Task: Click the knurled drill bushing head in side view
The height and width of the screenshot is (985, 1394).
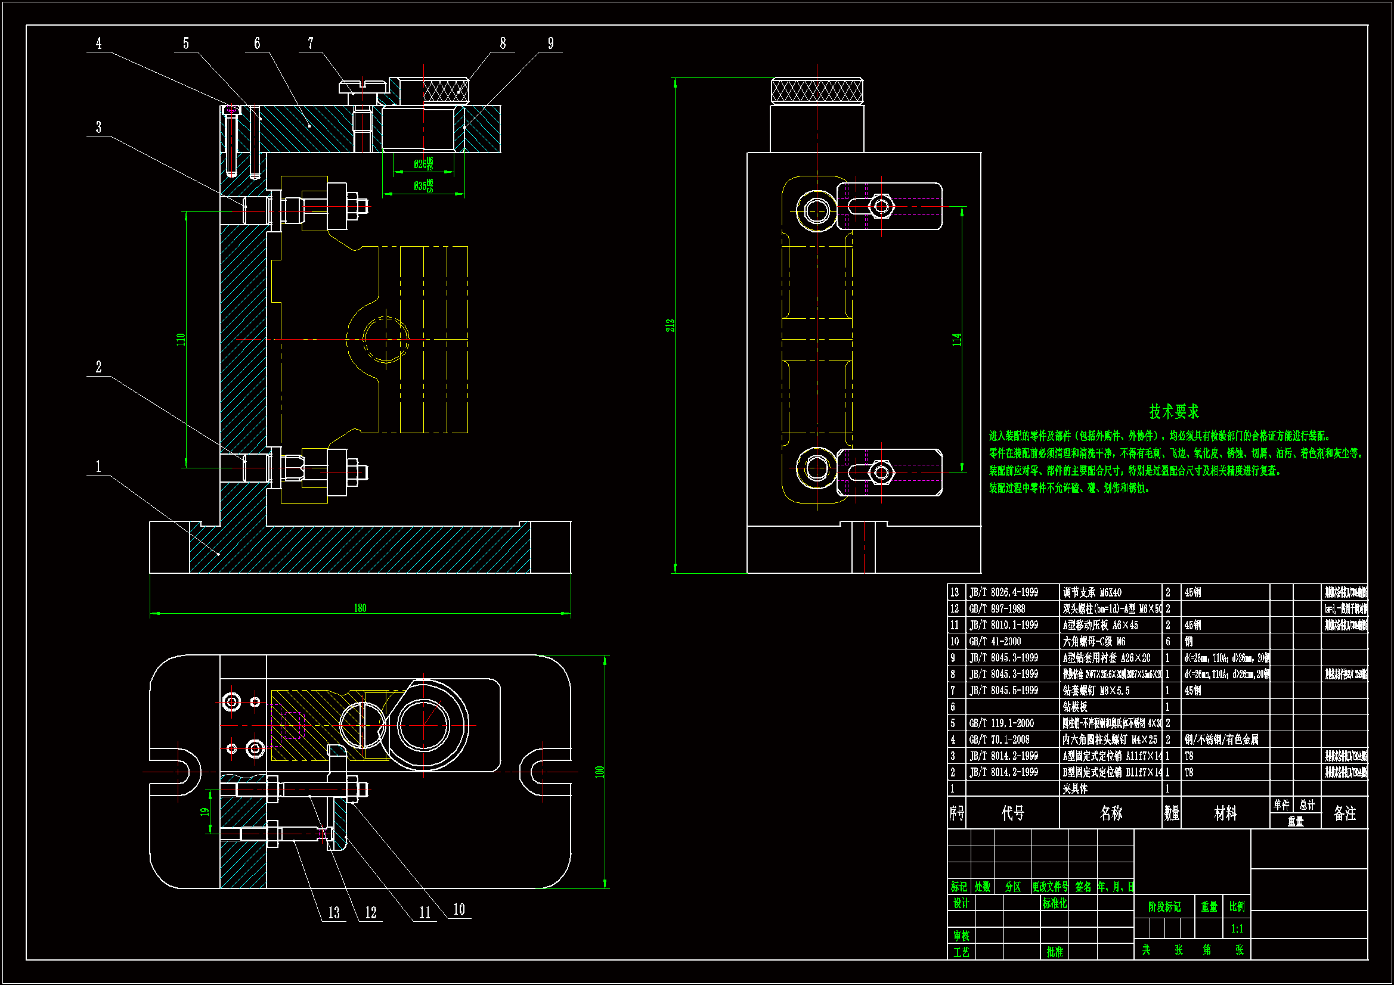Action: (817, 92)
